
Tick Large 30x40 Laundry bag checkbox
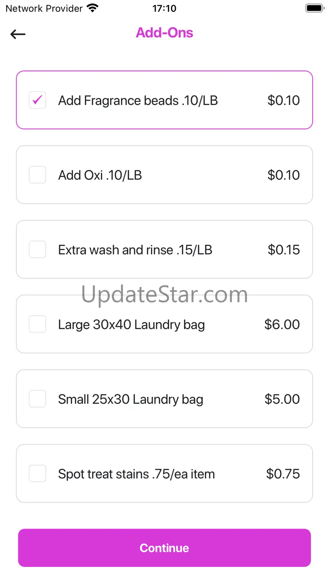[x=38, y=324]
